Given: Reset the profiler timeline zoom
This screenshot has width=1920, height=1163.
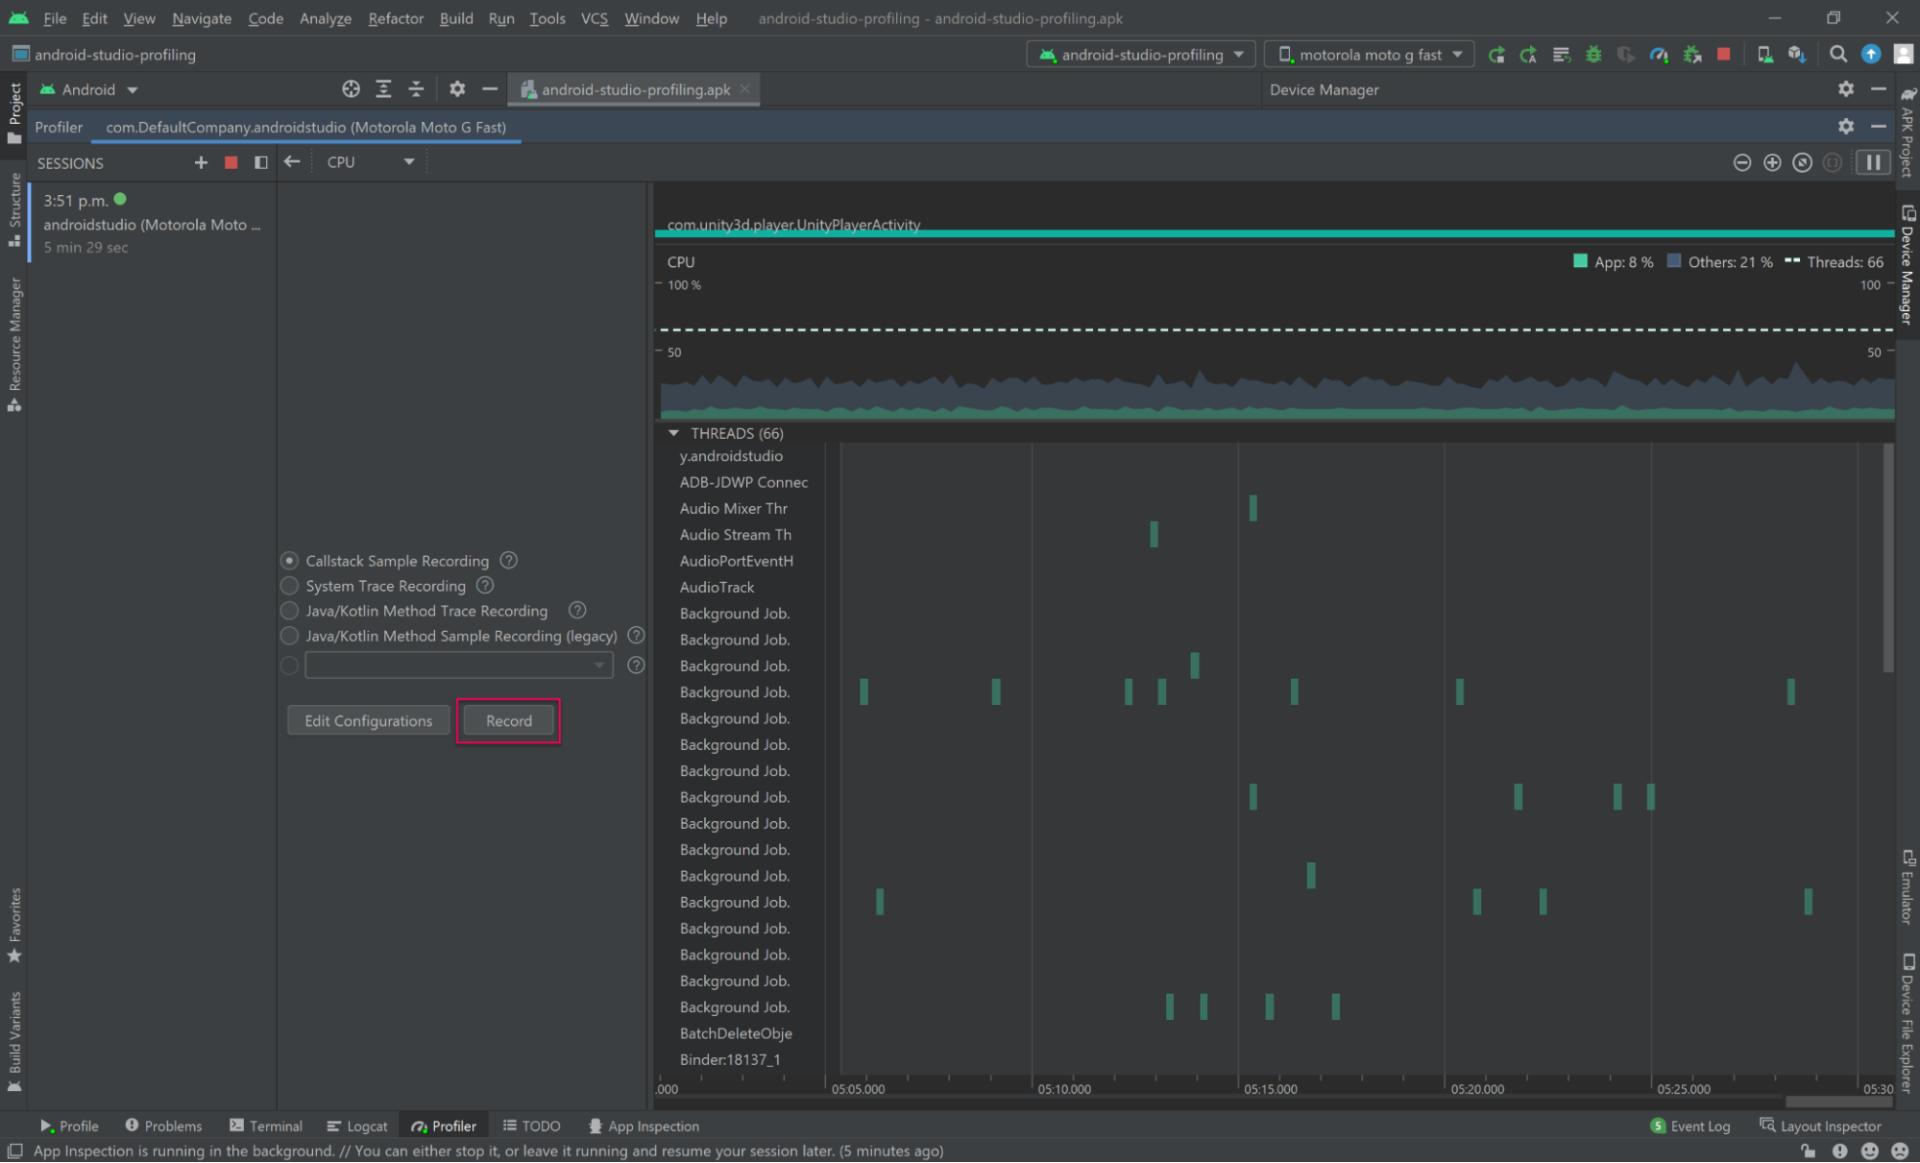Looking at the screenshot, I should pyautogui.click(x=1802, y=162).
